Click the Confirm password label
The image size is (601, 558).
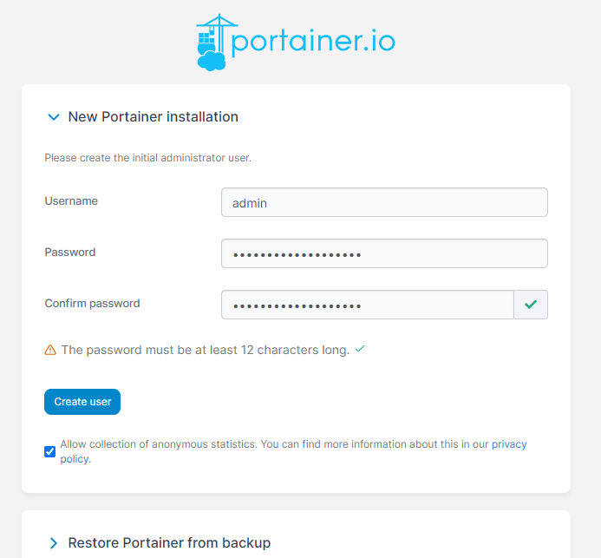pyautogui.click(x=93, y=304)
